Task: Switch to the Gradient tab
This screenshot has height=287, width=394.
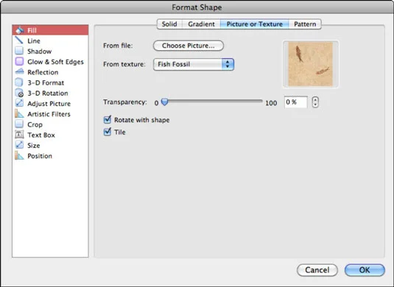Action: point(201,24)
